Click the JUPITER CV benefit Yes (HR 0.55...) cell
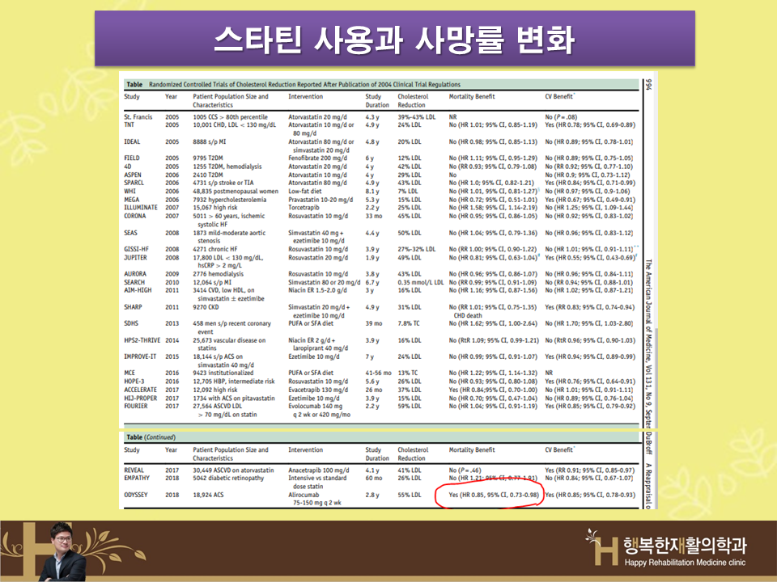Screen dimensions: 777x582 click(x=590, y=258)
